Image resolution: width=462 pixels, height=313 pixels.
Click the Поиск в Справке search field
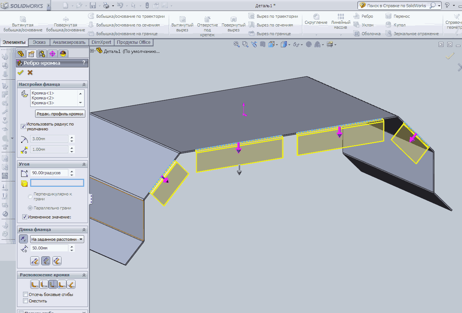pos(397,6)
